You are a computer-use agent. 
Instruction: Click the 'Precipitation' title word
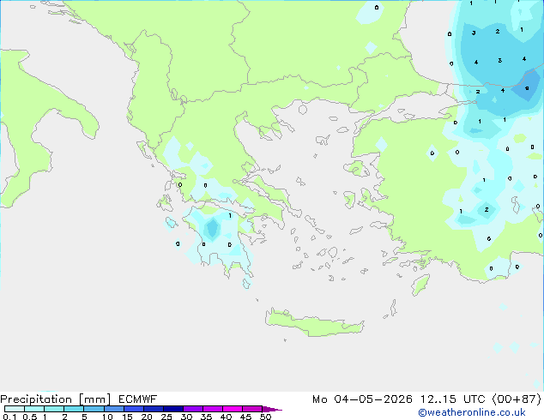36,399
